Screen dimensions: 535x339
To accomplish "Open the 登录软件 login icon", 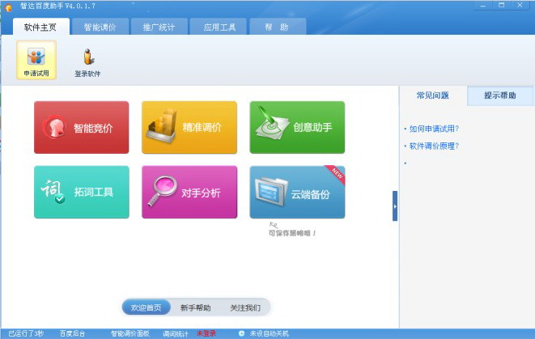I will (87, 62).
